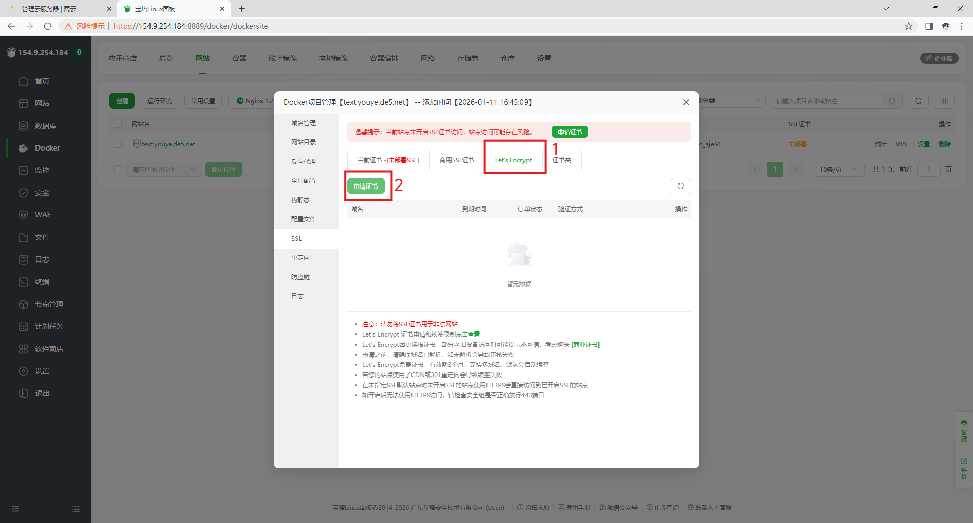The image size is (973, 523).
Task: Click the green 申请证书 button
Action: [366, 186]
